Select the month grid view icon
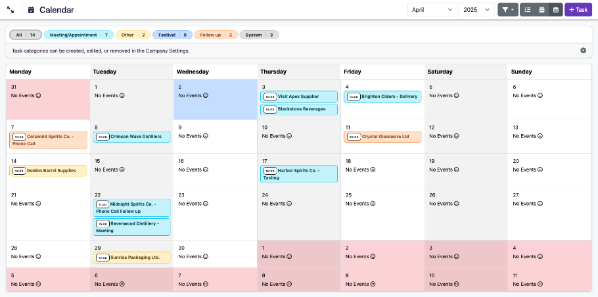 [555, 10]
